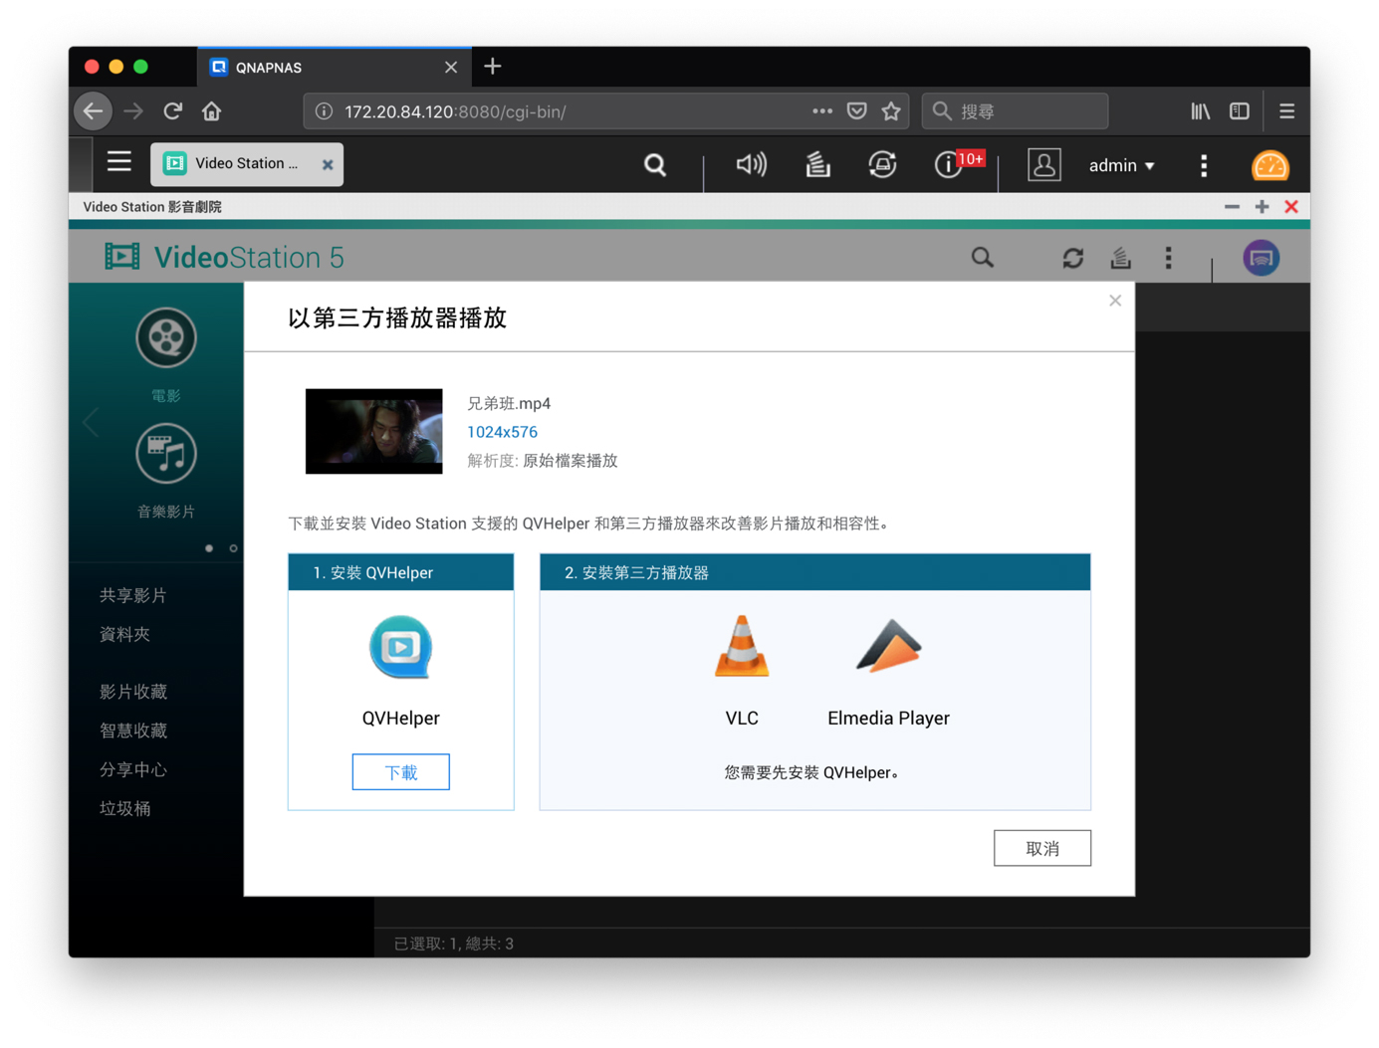Screen dimensions: 1379x1048
Task: Click the browser forward arrow
Action: tap(133, 110)
